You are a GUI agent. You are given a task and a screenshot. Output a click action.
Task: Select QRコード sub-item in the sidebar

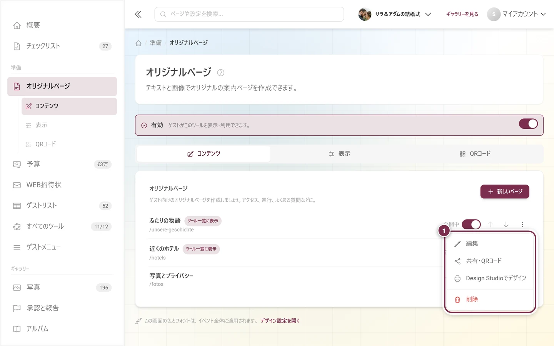[69, 144]
